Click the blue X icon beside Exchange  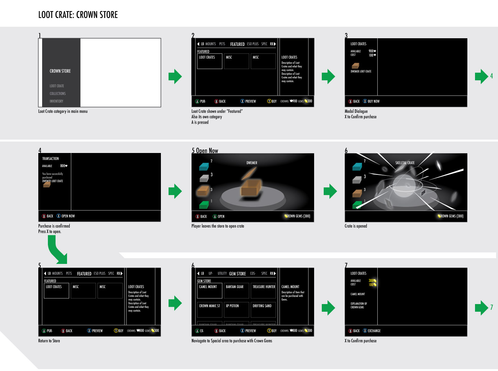(365, 331)
